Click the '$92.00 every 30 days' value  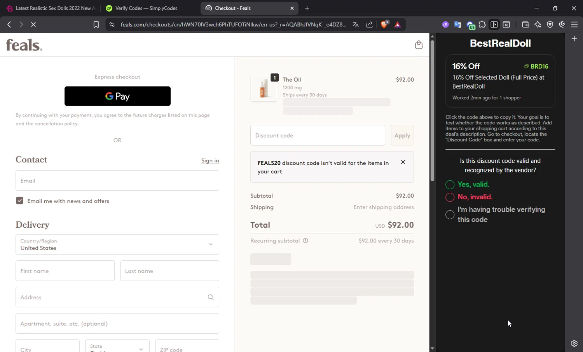(x=386, y=241)
